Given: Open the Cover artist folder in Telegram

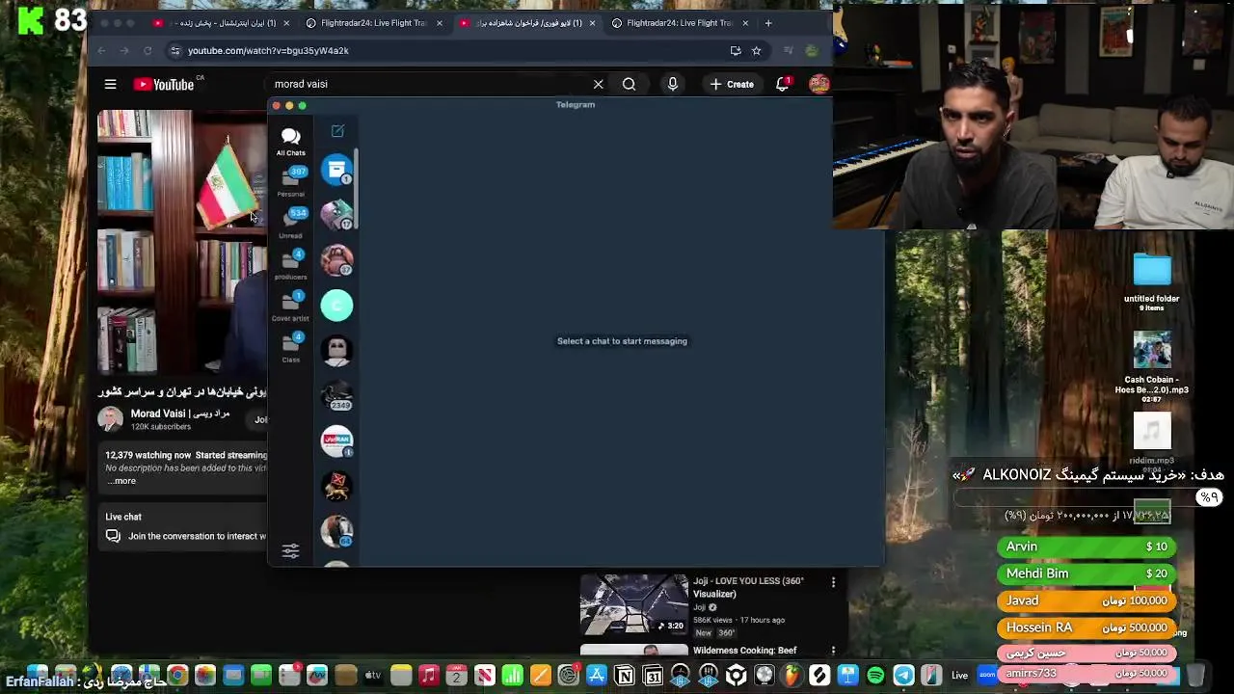Looking at the screenshot, I should [x=290, y=307].
